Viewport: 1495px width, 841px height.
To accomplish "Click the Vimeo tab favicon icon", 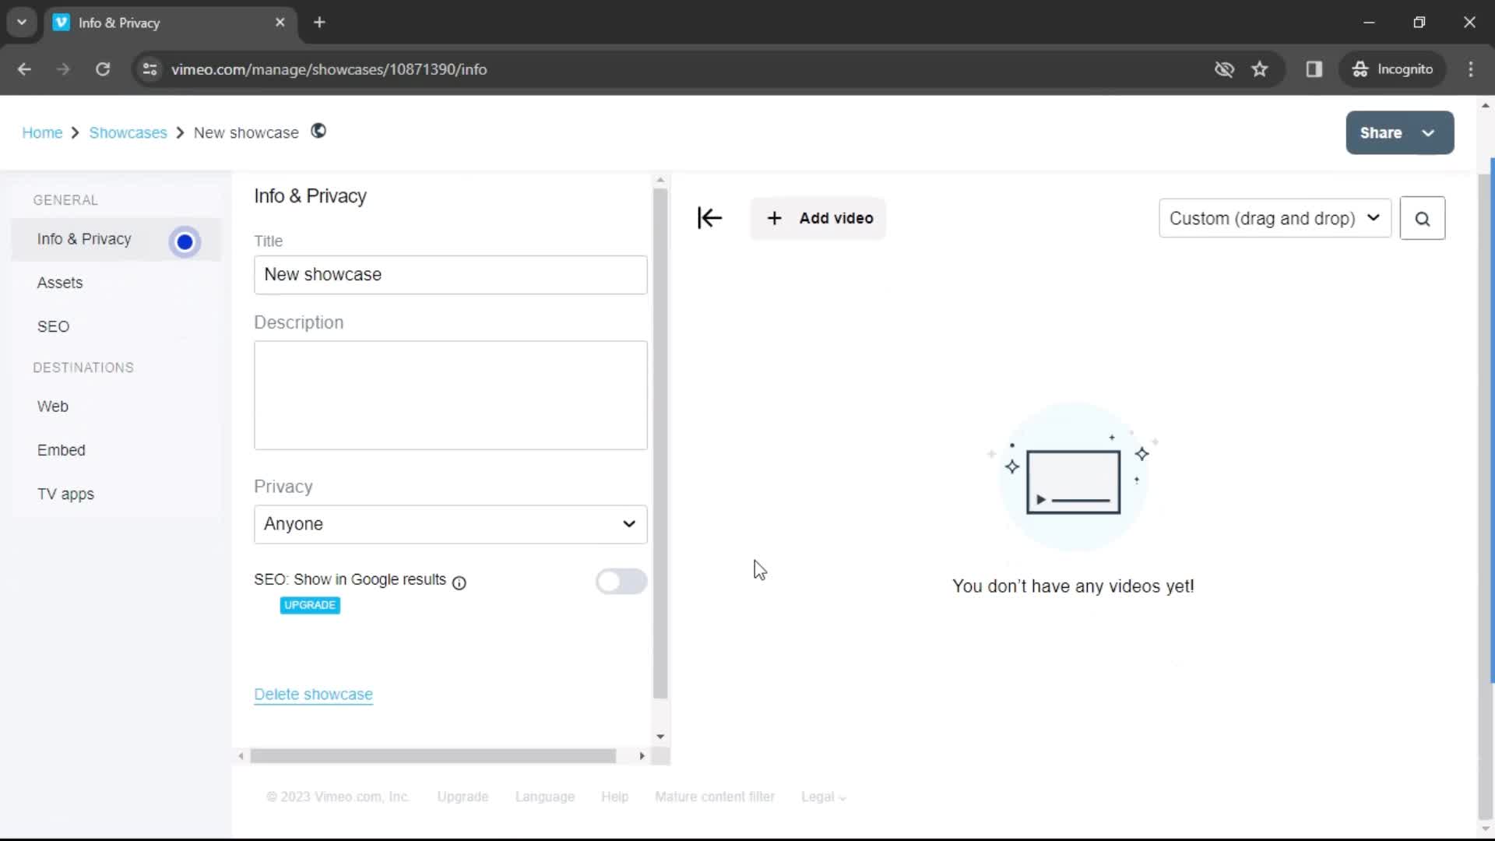I will [62, 22].
